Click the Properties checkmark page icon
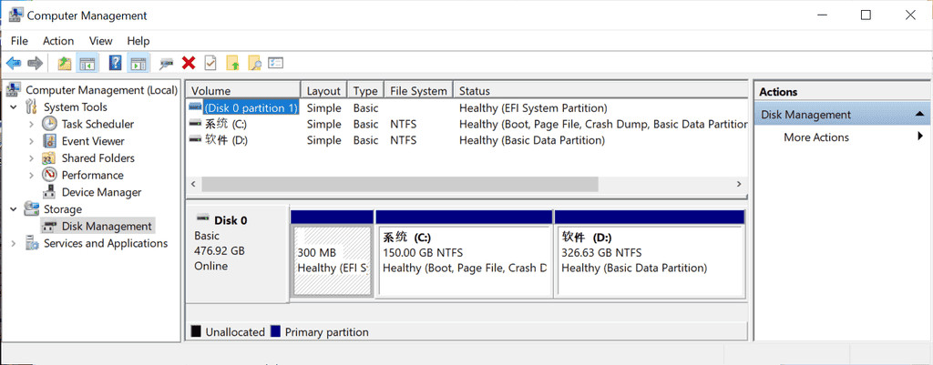 click(210, 63)
